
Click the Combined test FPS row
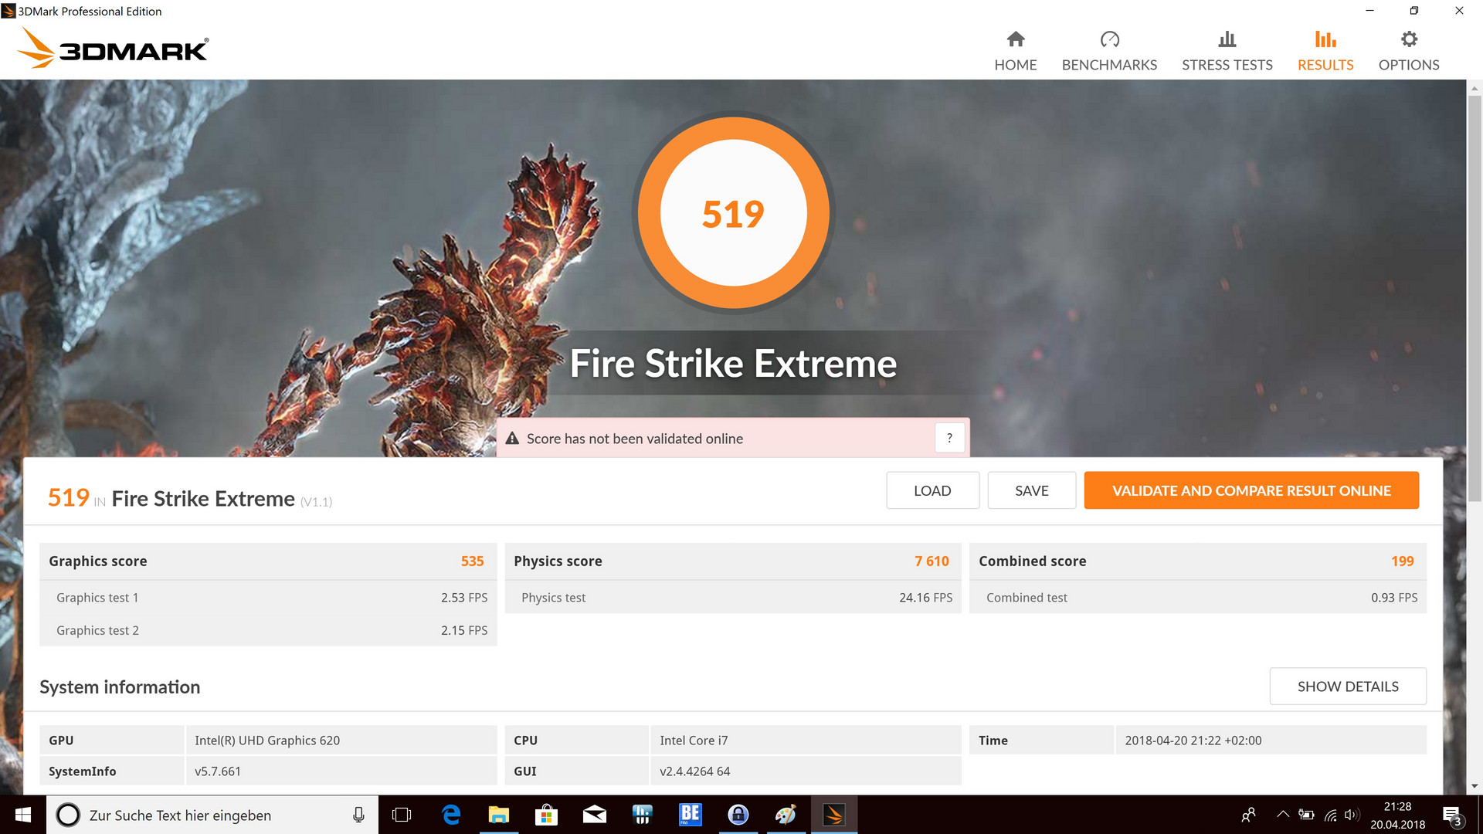coord(1198,598)
